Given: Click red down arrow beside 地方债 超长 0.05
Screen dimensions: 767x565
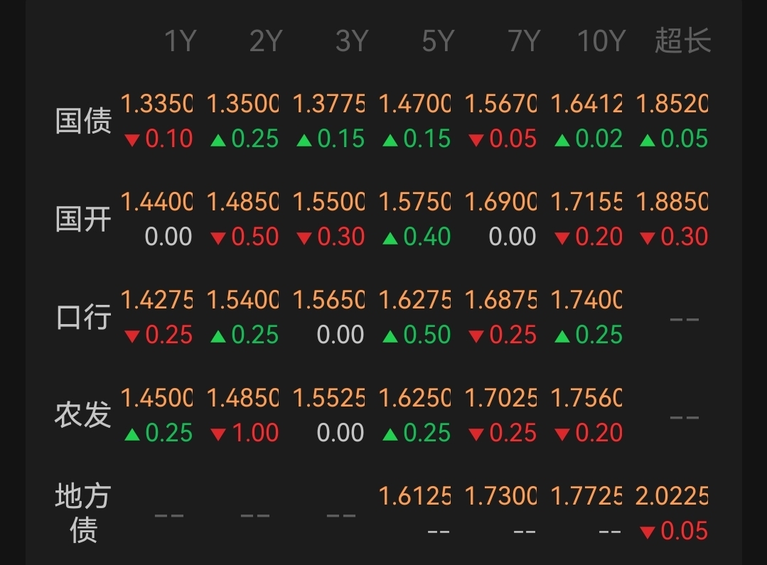Looking at the screenshot, I should pyautogui.click(x=648, y=532).
